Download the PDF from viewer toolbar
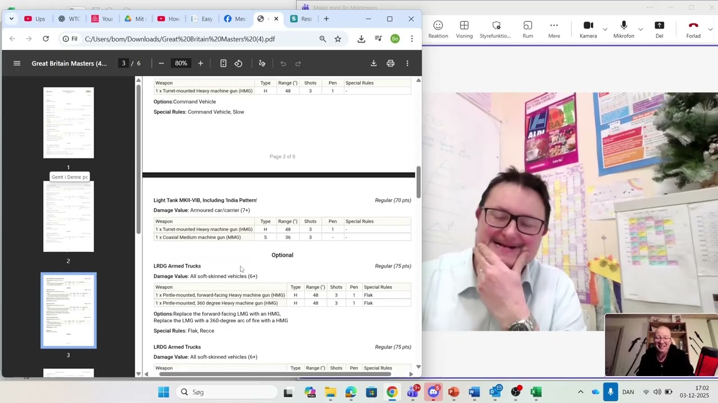718x403 pixels. (374, 63)
